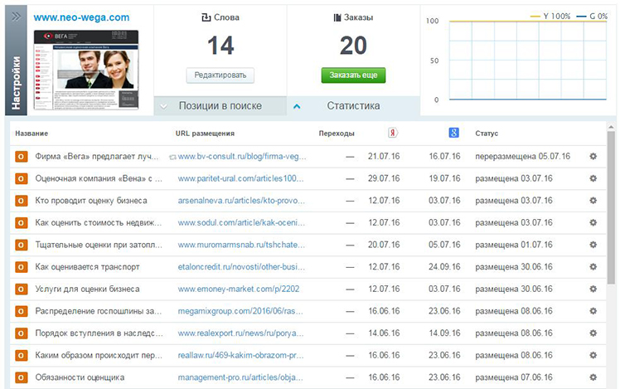Click orange O icon for Услуги для оценки
This screenshot has height=389, width=620.
21,289
